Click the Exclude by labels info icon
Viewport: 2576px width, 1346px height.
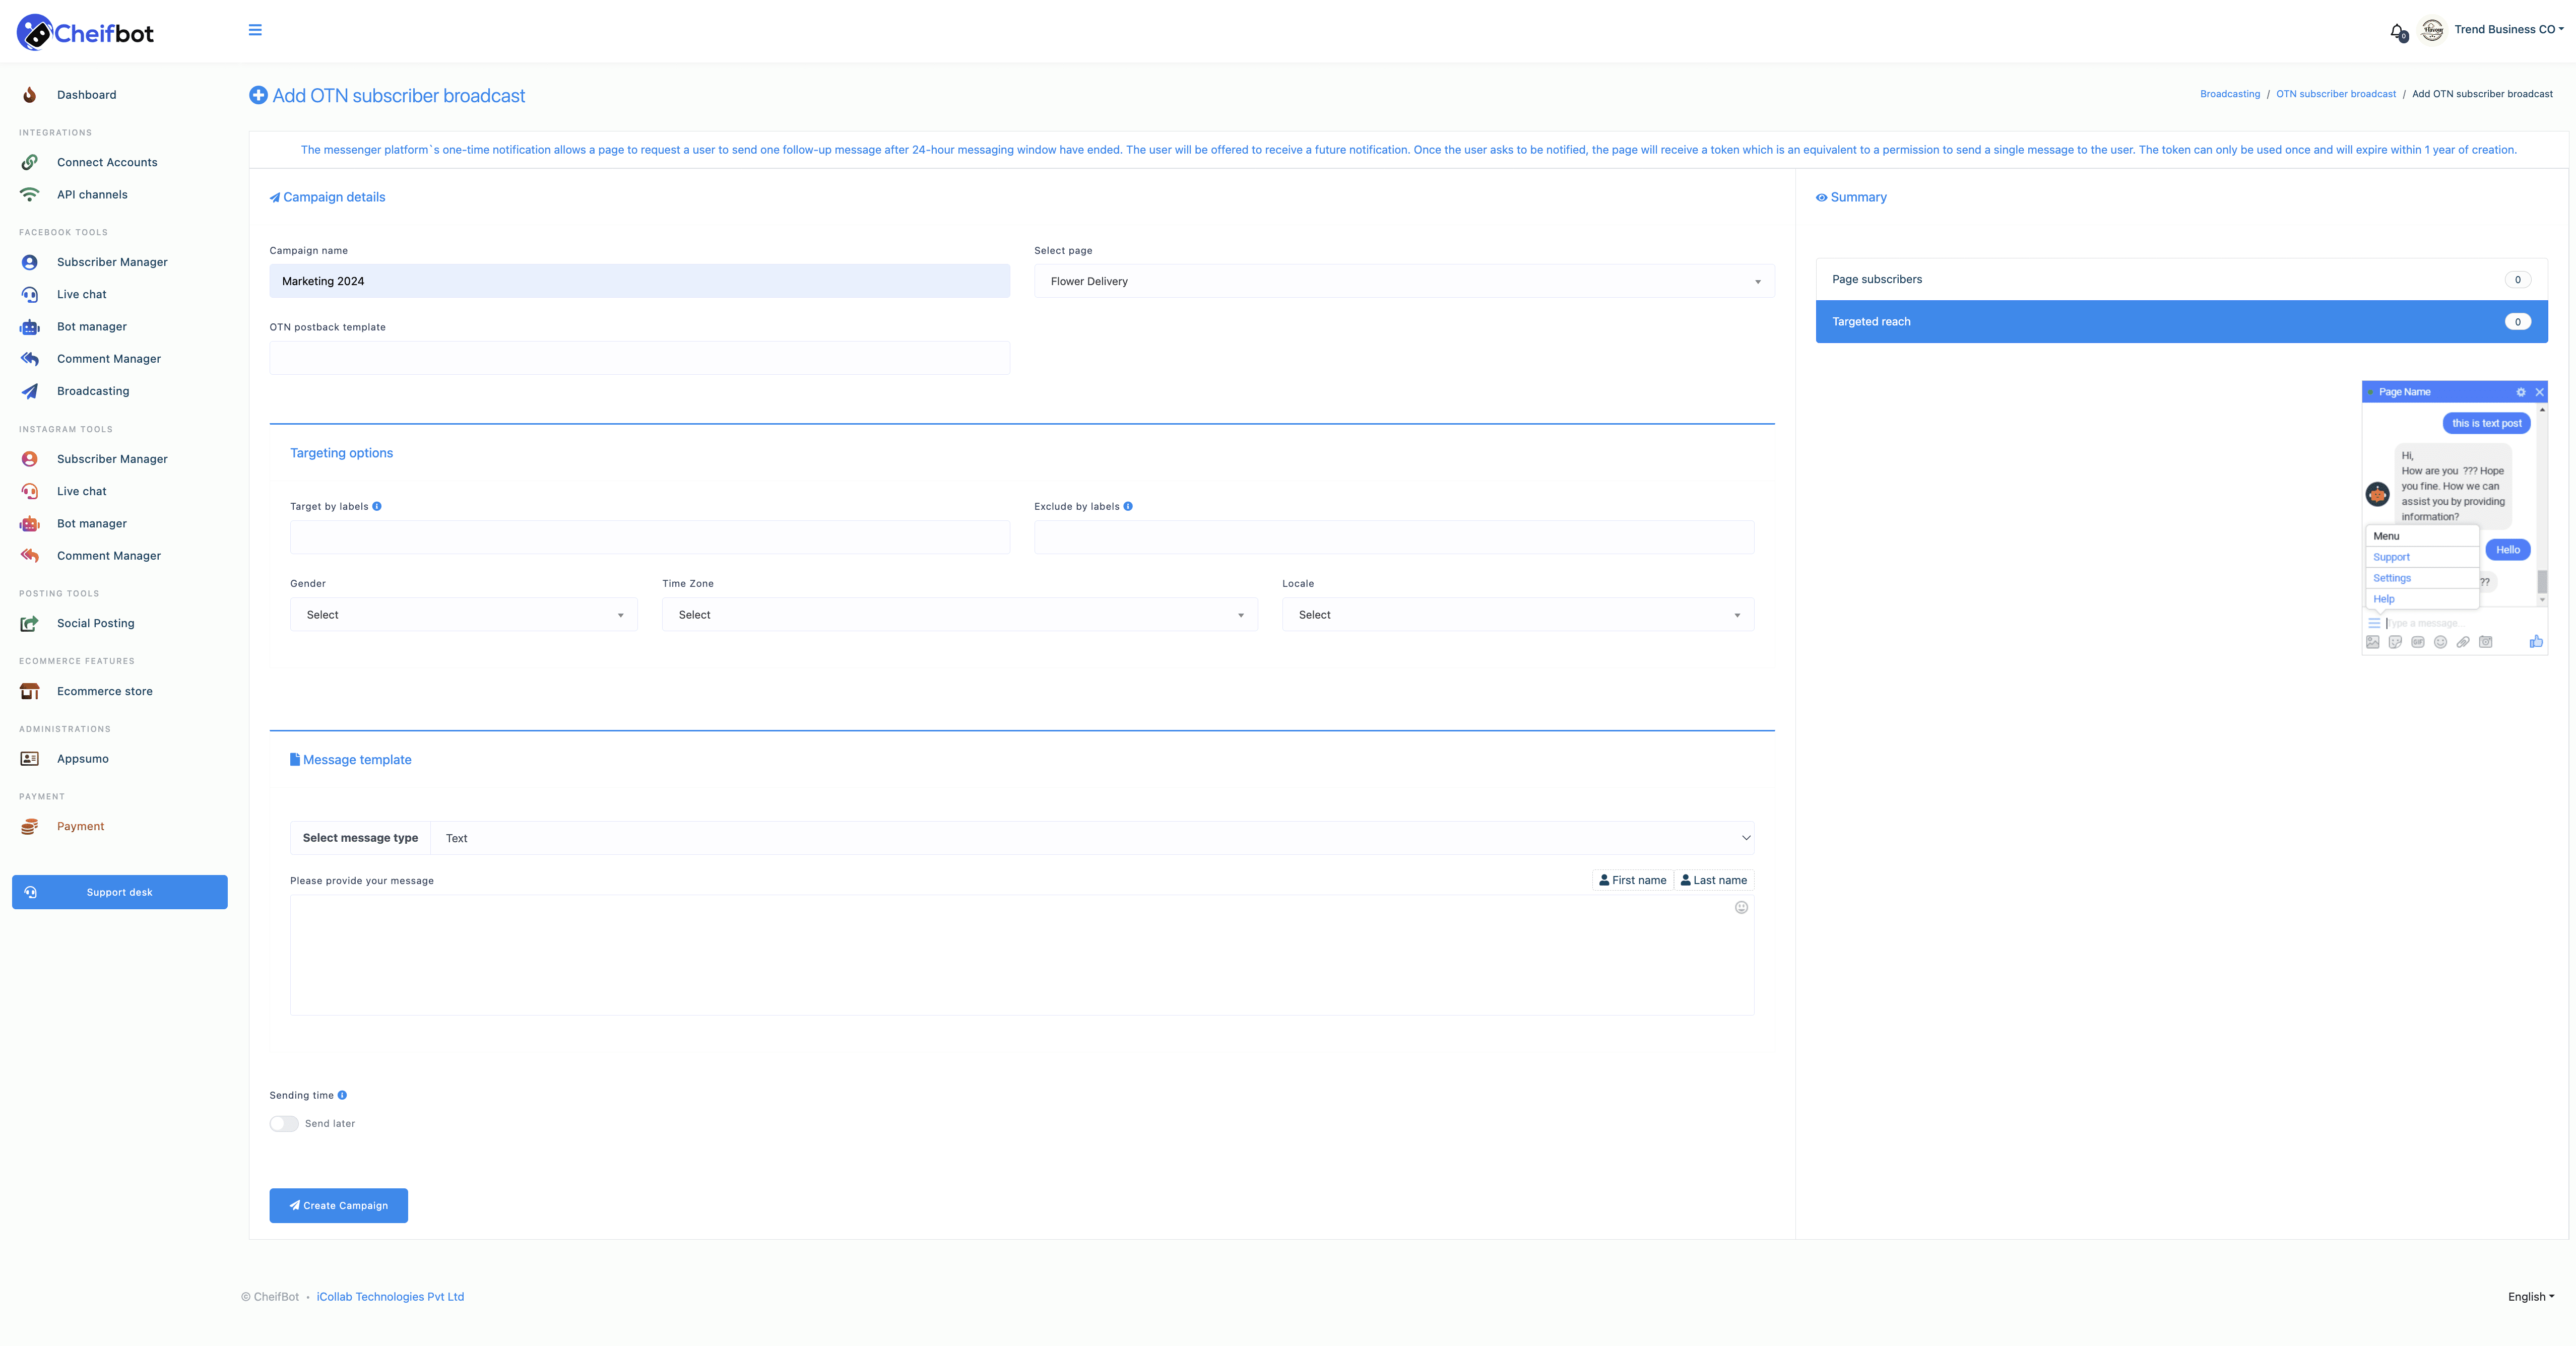click(1128, 506)
